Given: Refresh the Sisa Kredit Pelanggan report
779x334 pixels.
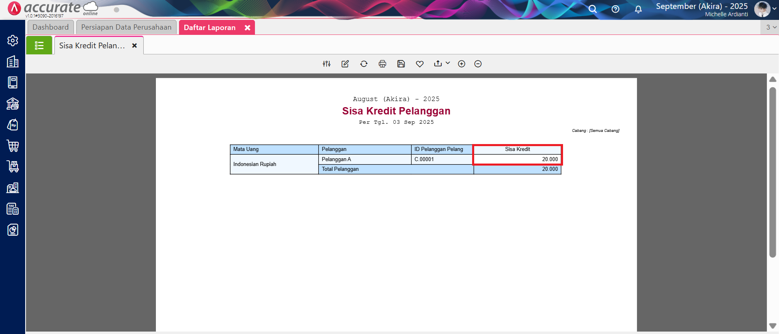Looking at the screenshot, I should pyautogui.click(x=364, y=64).
